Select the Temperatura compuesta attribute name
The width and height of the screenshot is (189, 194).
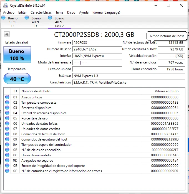point(39,103)
